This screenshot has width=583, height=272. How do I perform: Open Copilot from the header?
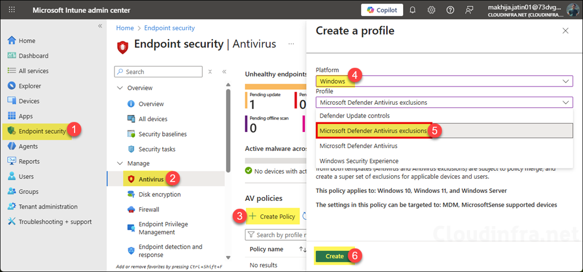click(382, 10)
